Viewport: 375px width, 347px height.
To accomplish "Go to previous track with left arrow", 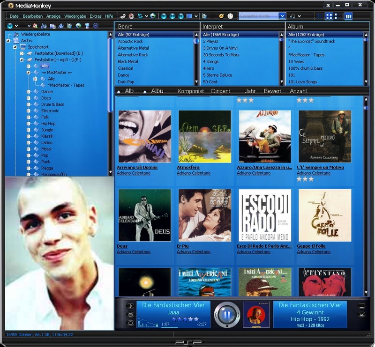I will point(216,315).
